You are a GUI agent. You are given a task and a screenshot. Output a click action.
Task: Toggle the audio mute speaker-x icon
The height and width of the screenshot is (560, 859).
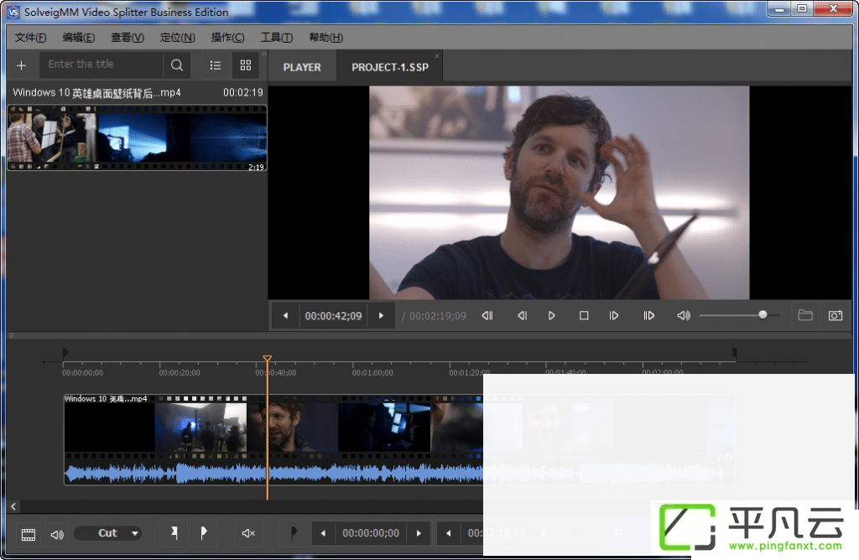pyautogui.click(x=248, y=533)
